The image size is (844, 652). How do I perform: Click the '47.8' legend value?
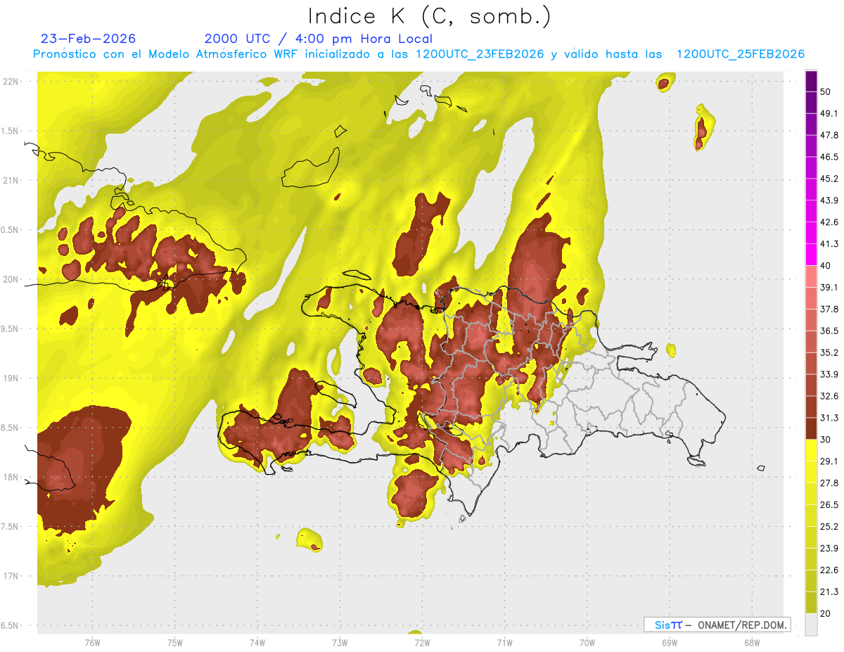(829, 135)
